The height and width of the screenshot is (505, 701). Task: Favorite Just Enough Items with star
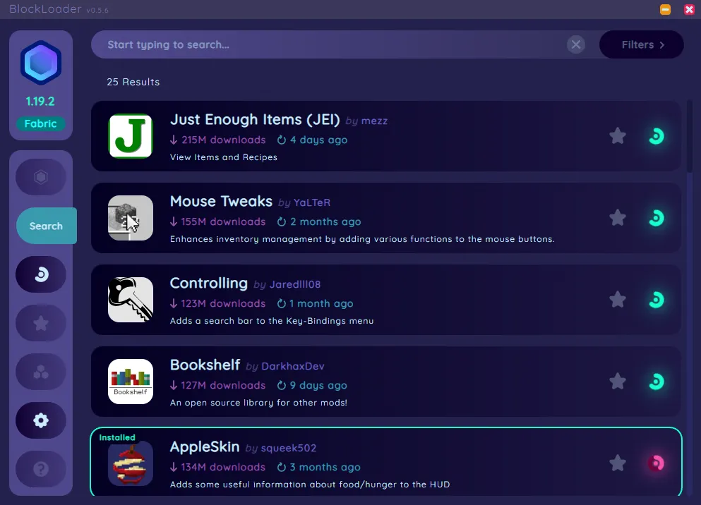point(618,136)
